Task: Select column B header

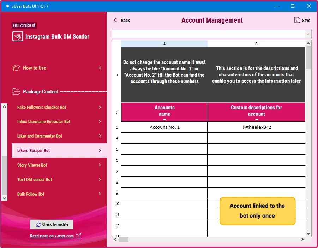Action: [x=256, y=44]
